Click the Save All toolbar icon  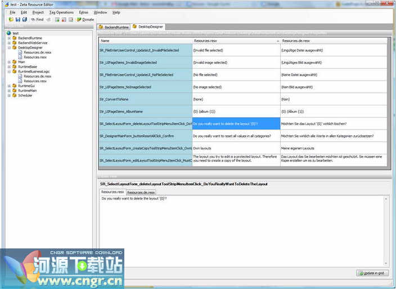point(25,20)
